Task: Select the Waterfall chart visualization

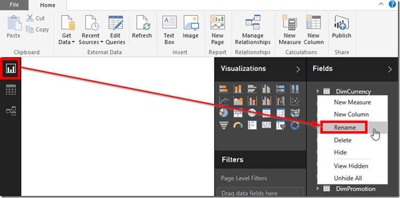Action: (281, 101)
